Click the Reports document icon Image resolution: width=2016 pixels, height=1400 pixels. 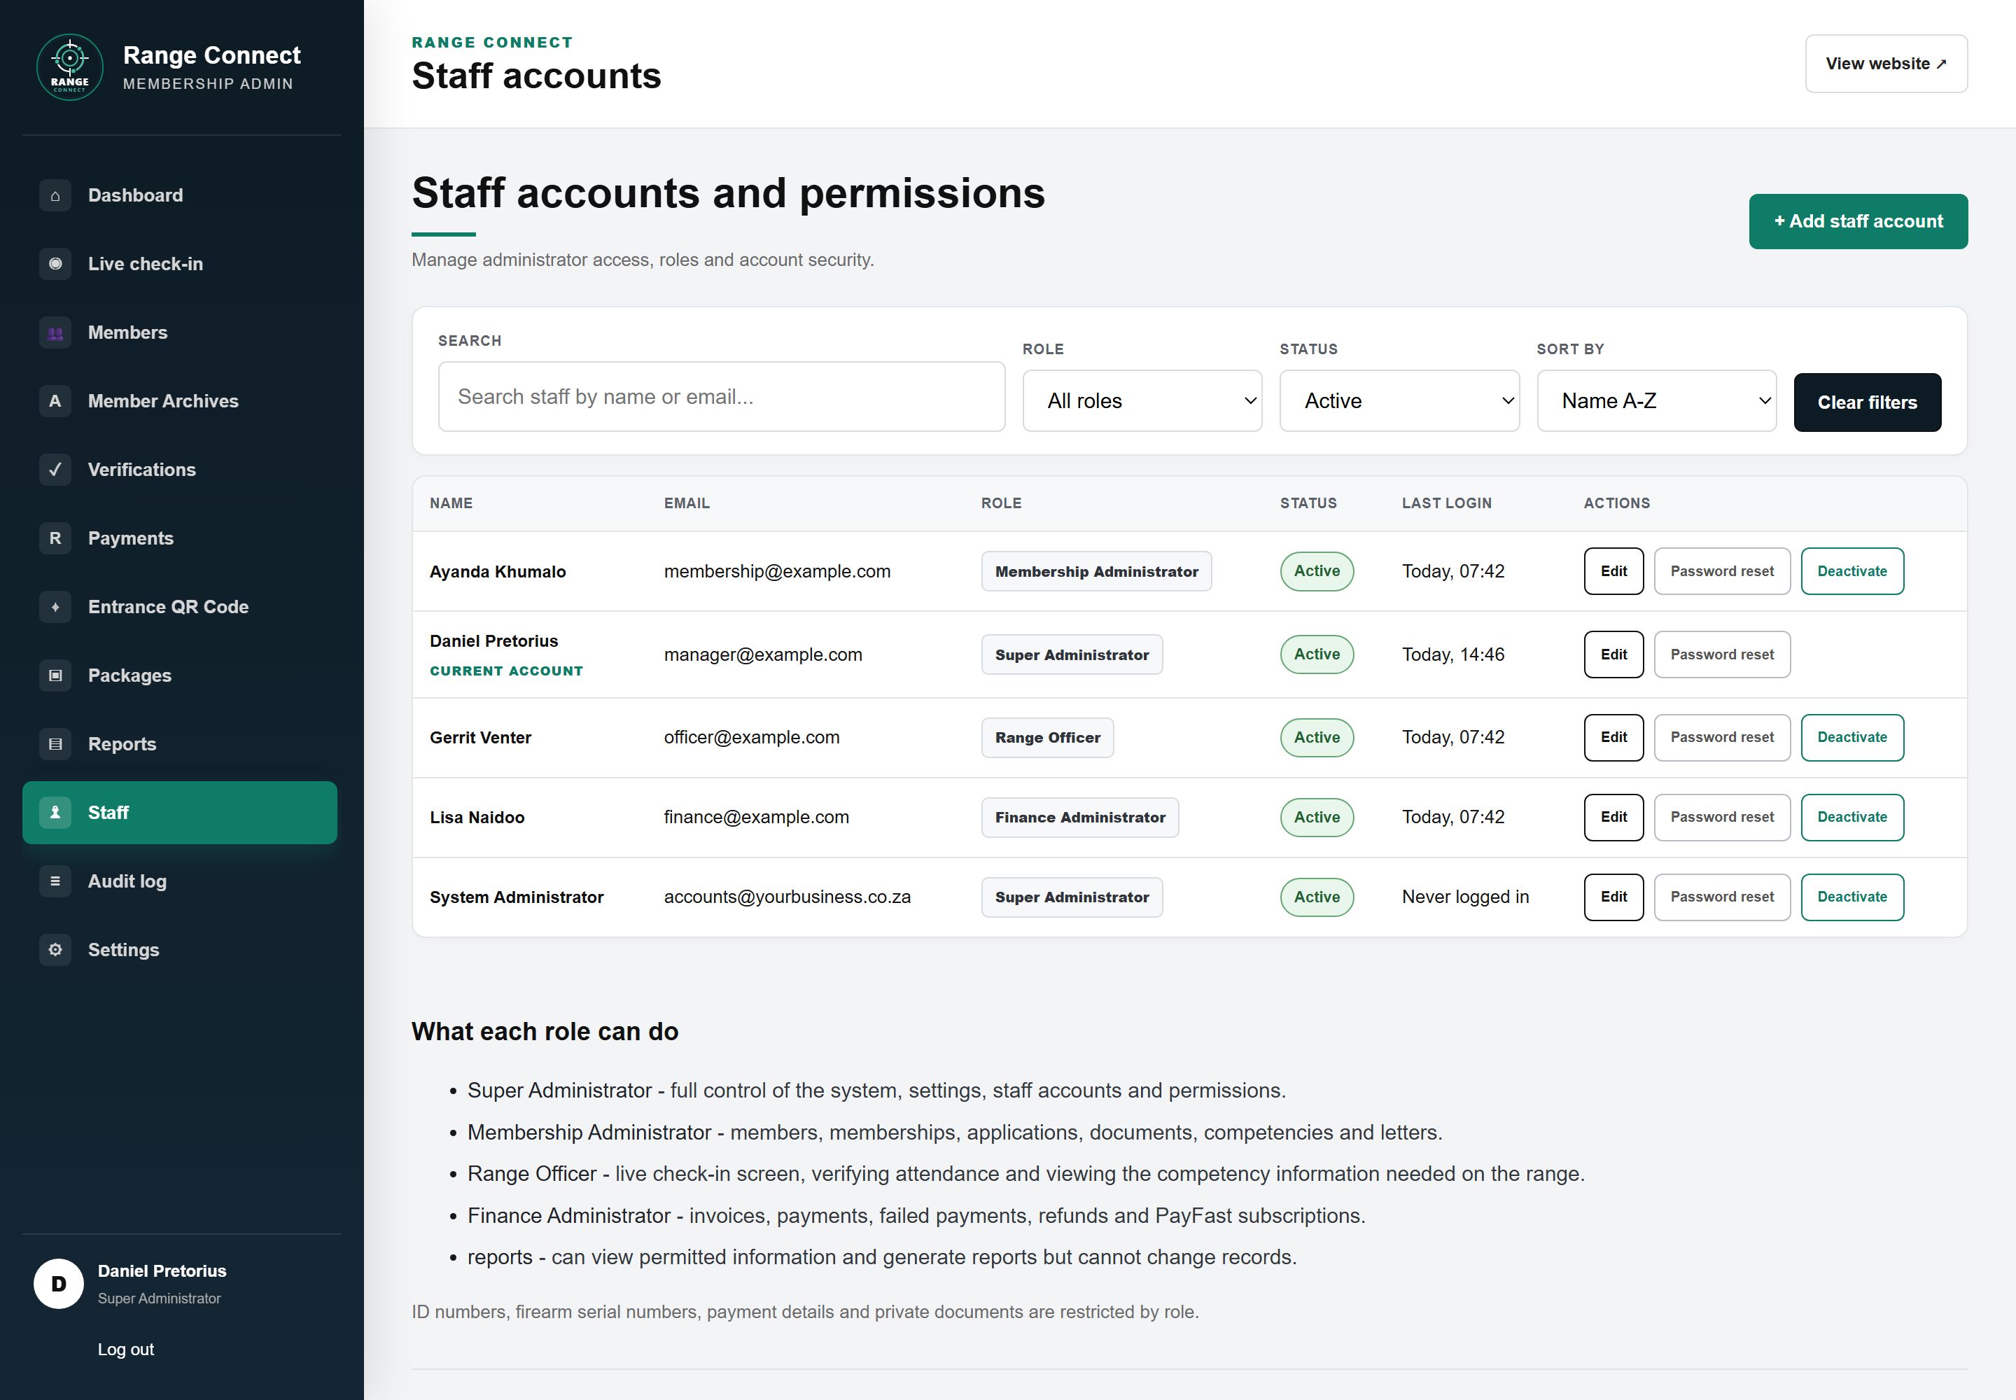[55, 744]
